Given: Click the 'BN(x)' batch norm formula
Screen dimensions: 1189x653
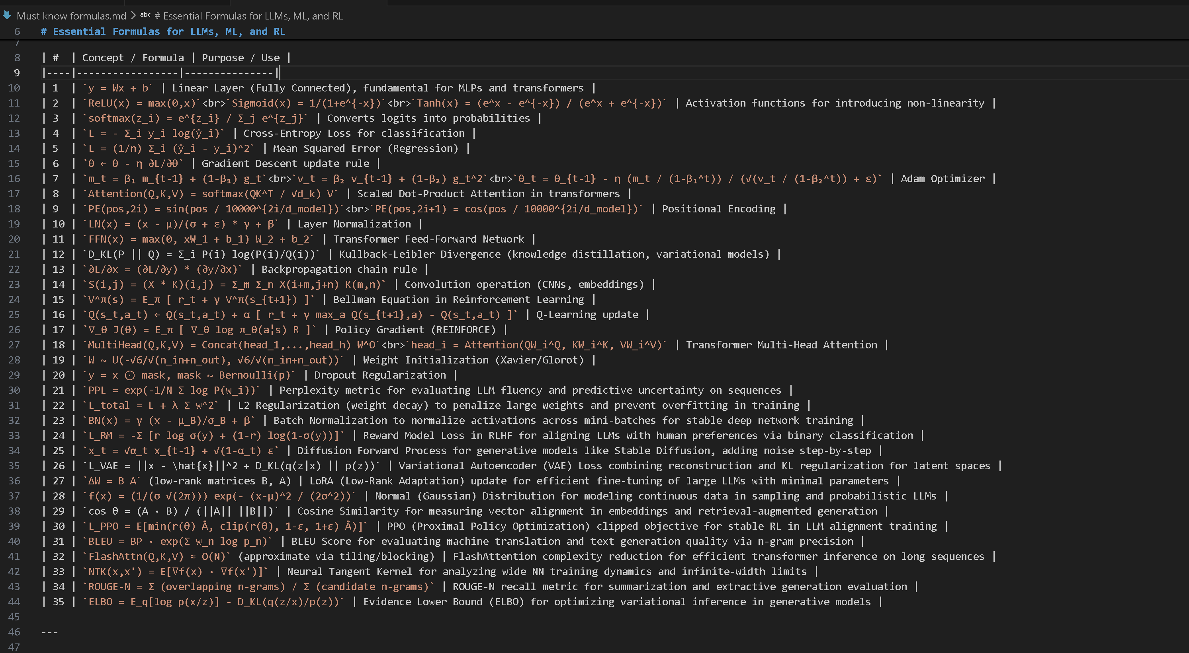Looking at the screenshot, I should pos(168,421).
